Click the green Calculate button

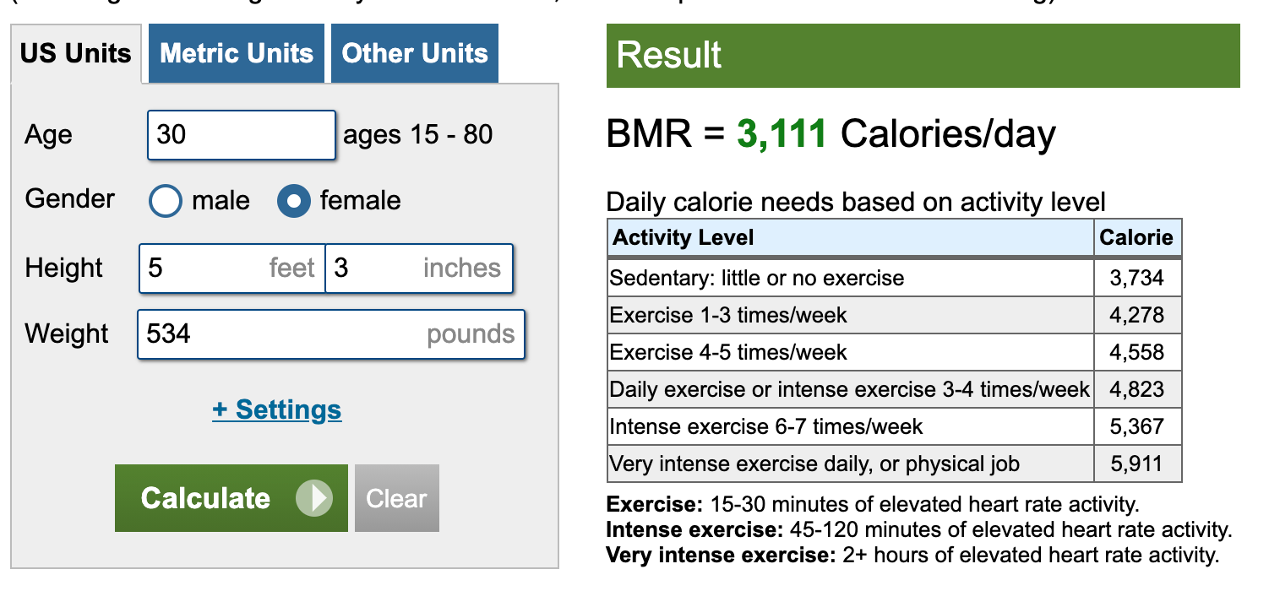click(x=231, y=498)
